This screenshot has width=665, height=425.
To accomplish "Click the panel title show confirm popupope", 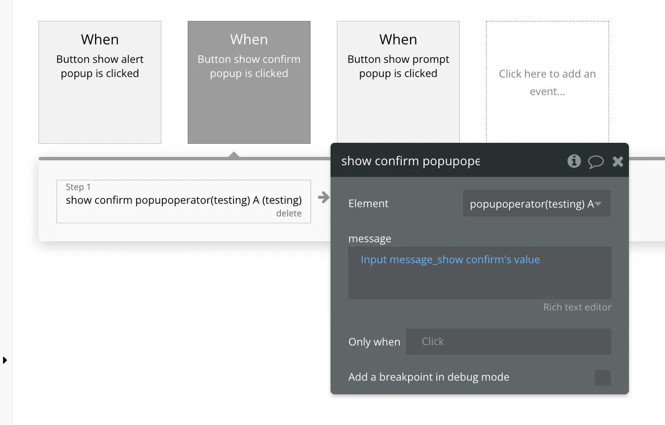I will (x=411, y=161).
